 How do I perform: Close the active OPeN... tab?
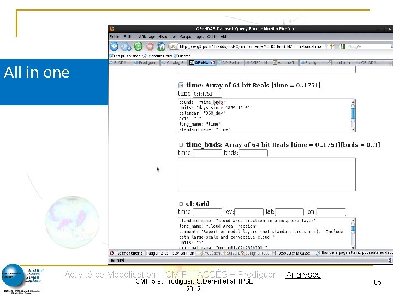(x=212, y=62)
